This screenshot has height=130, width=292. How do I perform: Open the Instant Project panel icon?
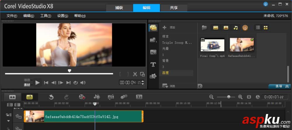(x=153, y=40)
